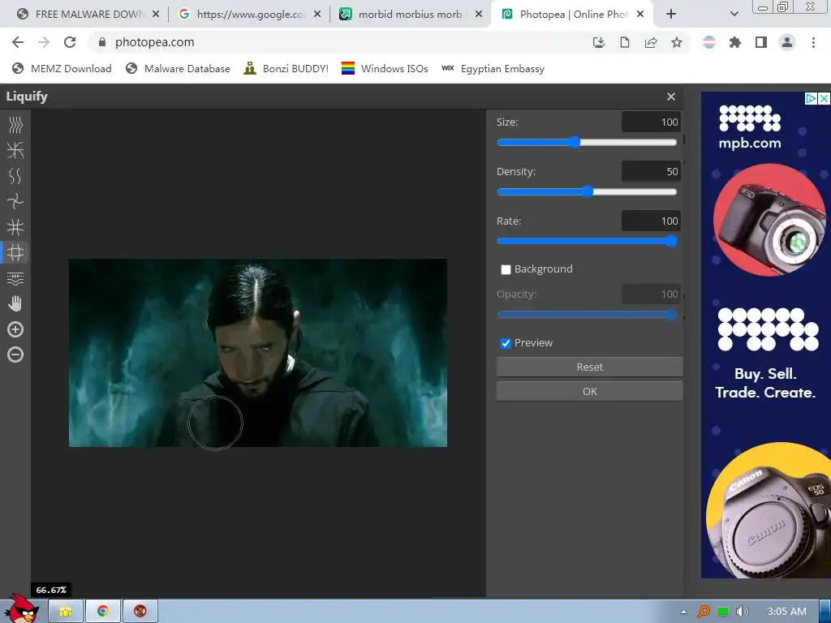The height and width of the screenshot is (623, 831).
Task: Close the FREE MALWARE DOWN tab
Action: [156, 15]
